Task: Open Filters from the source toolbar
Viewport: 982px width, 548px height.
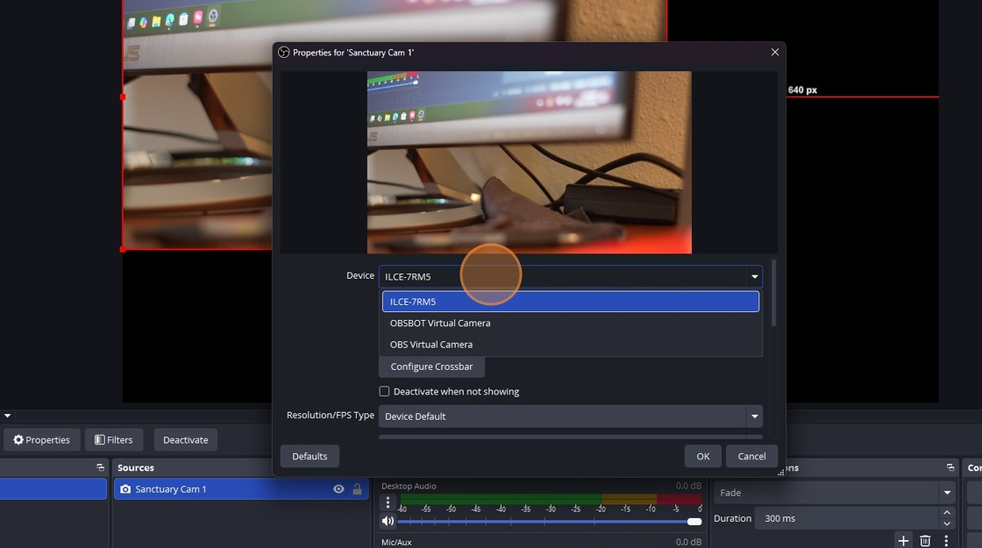Action: (x=113, y=439)
